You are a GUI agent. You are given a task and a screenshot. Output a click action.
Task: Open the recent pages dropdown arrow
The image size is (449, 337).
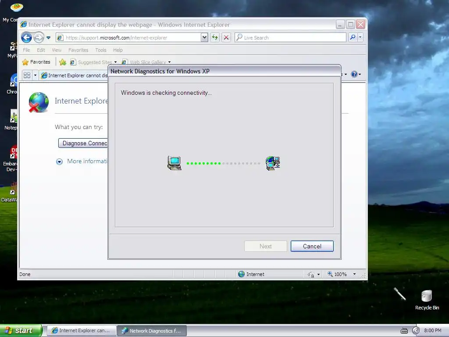48,38
